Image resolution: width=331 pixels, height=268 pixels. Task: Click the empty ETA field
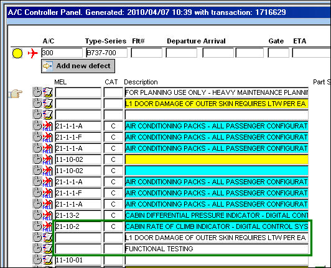pyautogui.click(x=312, y=53)
